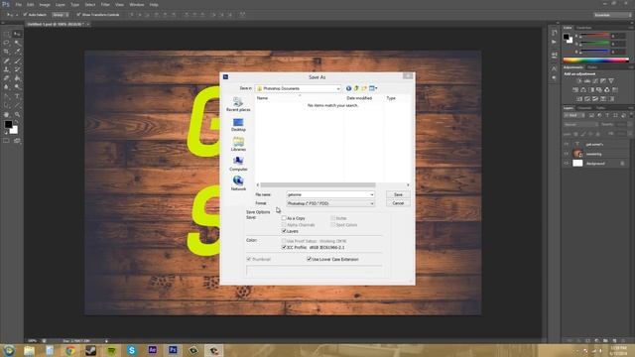Open the layer blend mode dropdown
The width and height of the screenshot is (635, 357).
tap(580, 125)
